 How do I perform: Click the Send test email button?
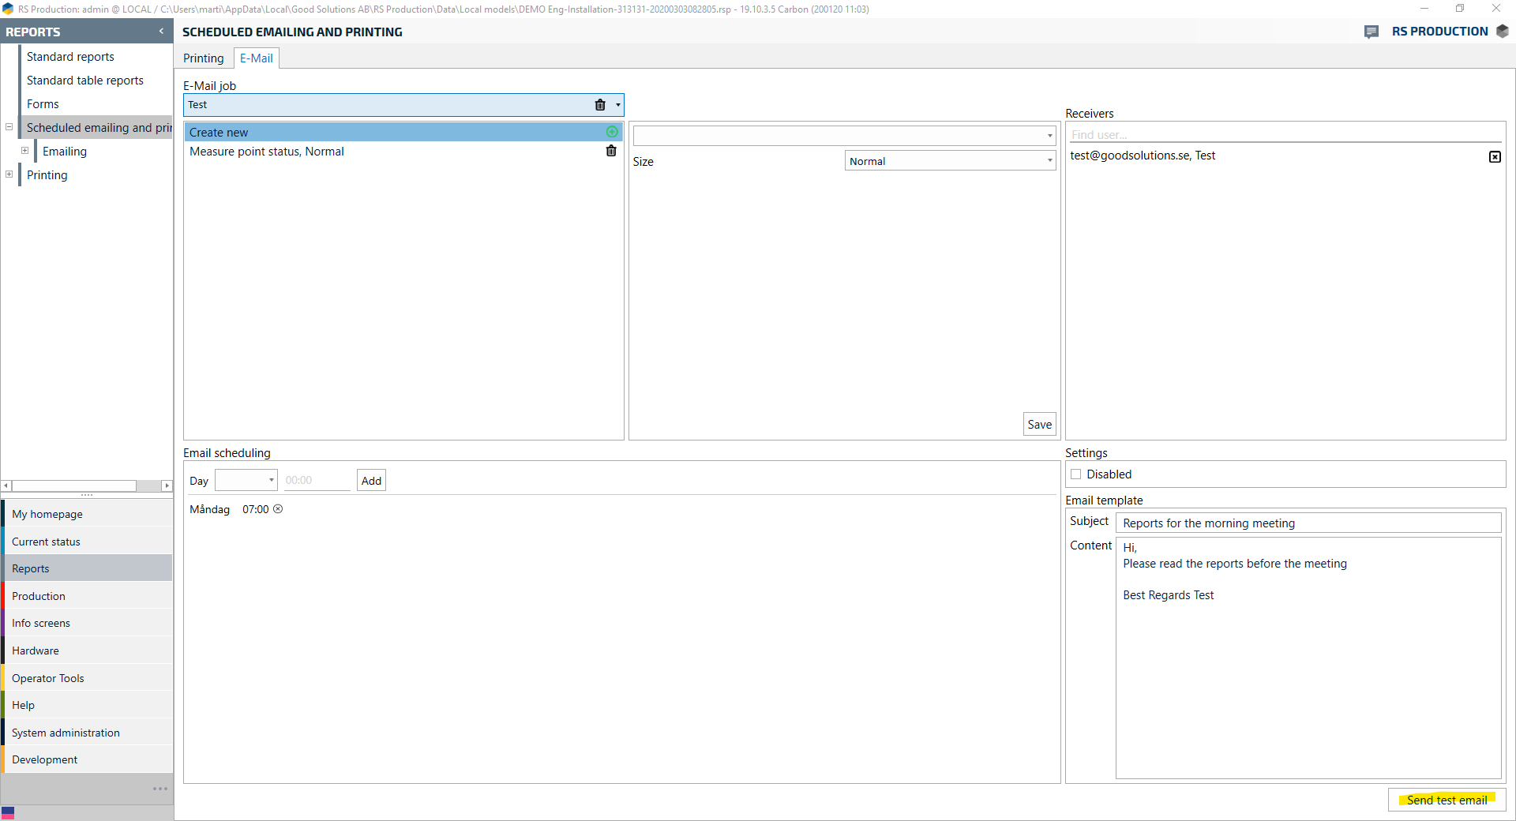(x=1447, y=800)
